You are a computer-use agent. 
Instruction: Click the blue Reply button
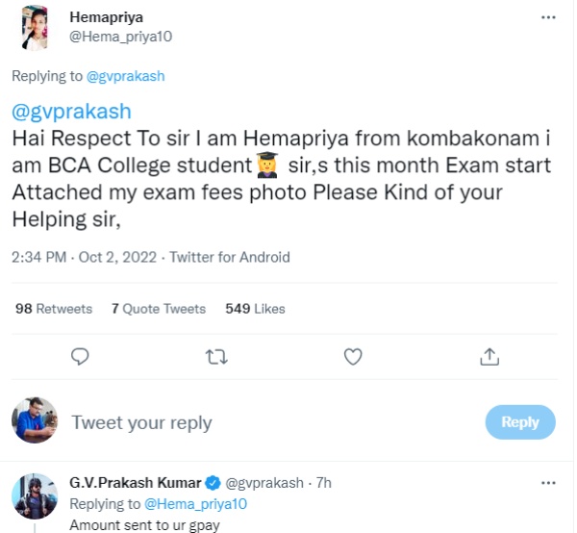pos(520,421)
